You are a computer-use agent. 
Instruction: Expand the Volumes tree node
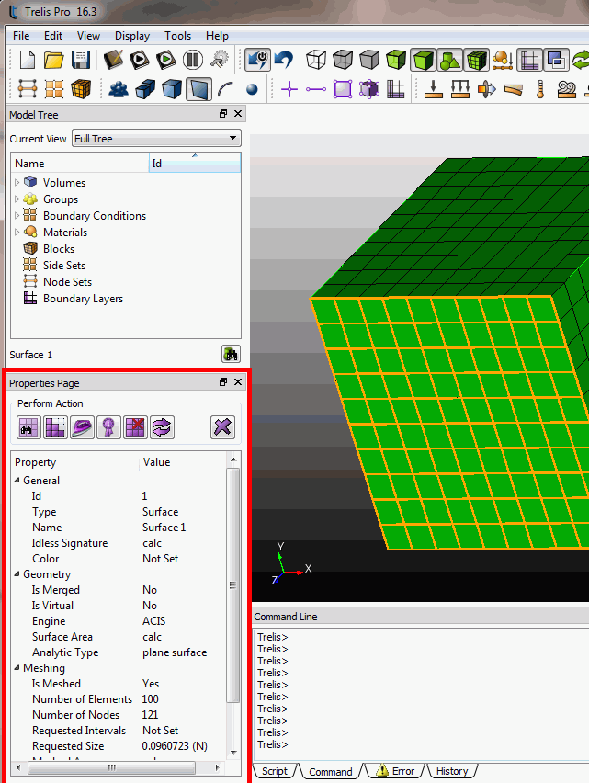17,183
